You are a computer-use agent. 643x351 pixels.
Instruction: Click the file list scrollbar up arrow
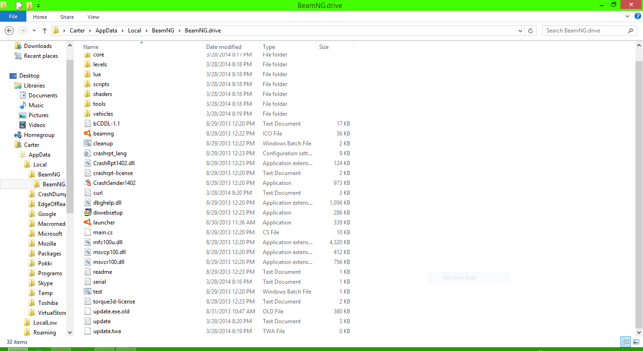pyautogui.click(x=639, y=46)
